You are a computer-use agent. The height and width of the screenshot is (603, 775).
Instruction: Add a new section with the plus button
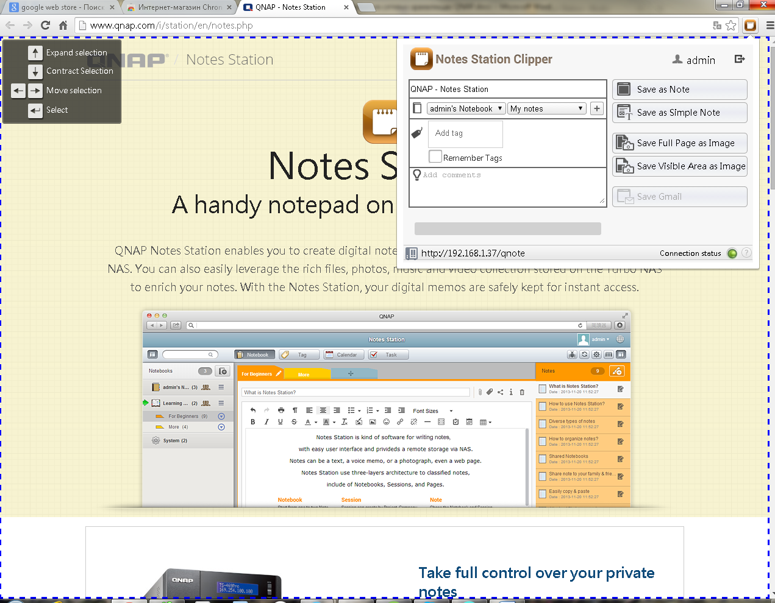597,108
